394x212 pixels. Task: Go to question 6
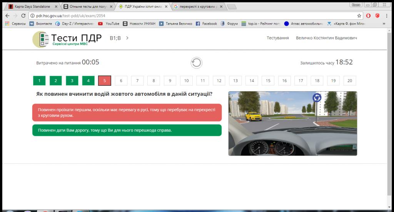pyautogui.click(x=121, y=80)
